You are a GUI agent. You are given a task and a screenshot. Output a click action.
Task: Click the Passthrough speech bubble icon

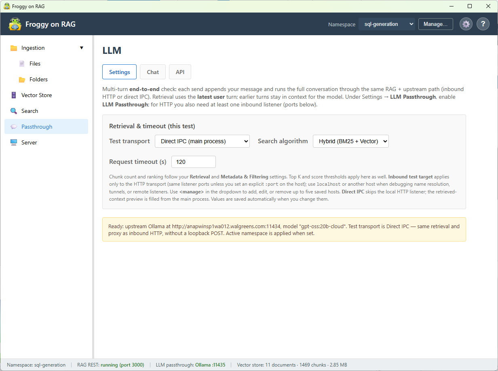coord(14,127)
